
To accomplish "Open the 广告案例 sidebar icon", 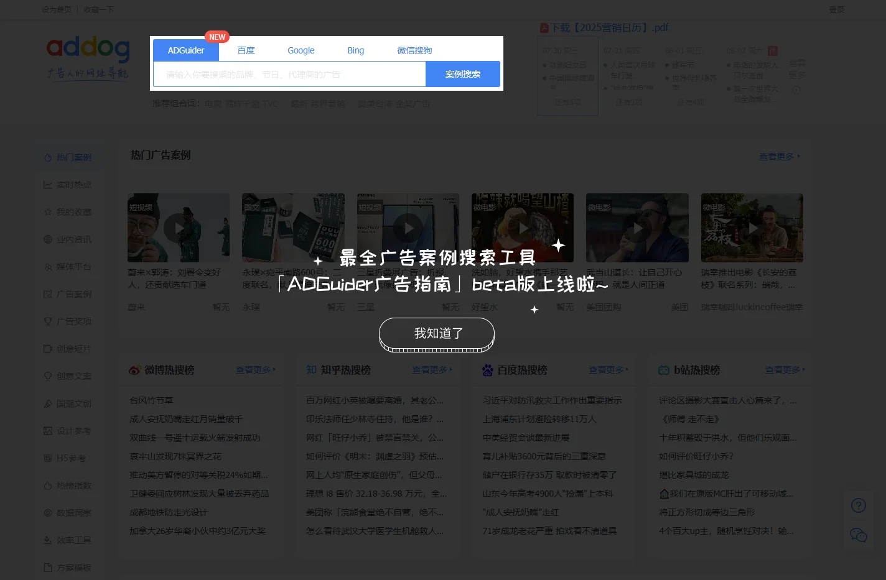I will pyautogui.click(x=48, y=294).
